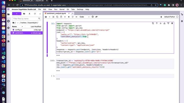The width and height of the screenshot is (184, 103).
Task: Expand the collapsed breadcrumb ellipsis
Action: (x=18, y=23)
